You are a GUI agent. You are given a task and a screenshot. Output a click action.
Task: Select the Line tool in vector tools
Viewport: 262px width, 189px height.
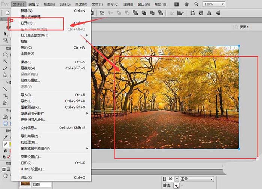(5, 89)
